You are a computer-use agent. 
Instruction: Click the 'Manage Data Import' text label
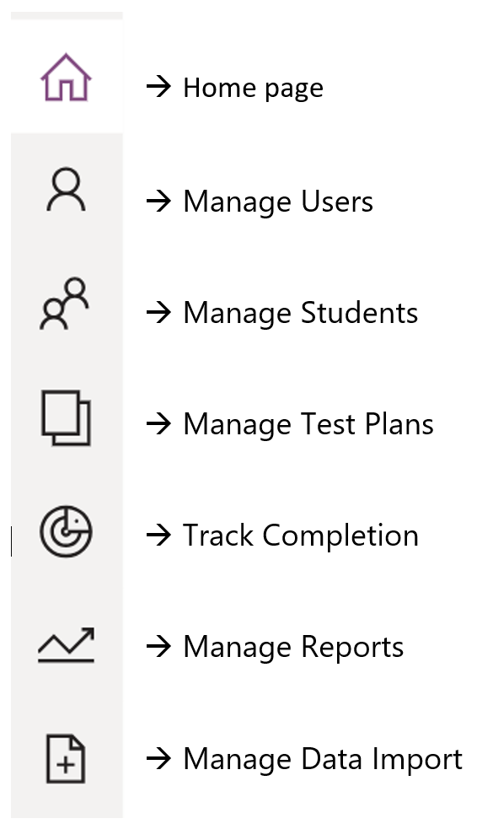pyautogui.click(x=323, y=759)
